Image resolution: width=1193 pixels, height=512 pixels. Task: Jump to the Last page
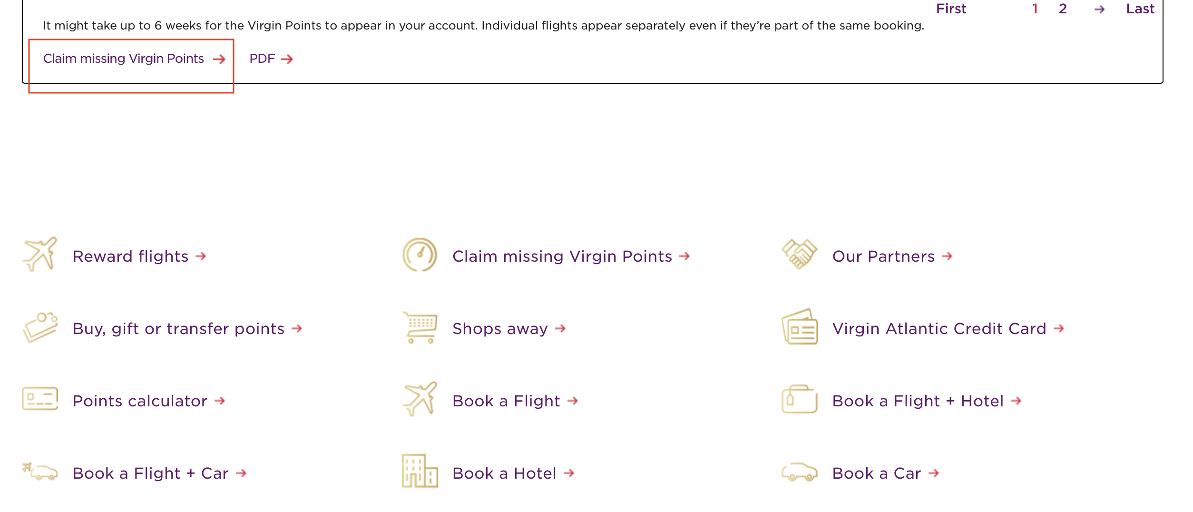(x=1140, y=9)
